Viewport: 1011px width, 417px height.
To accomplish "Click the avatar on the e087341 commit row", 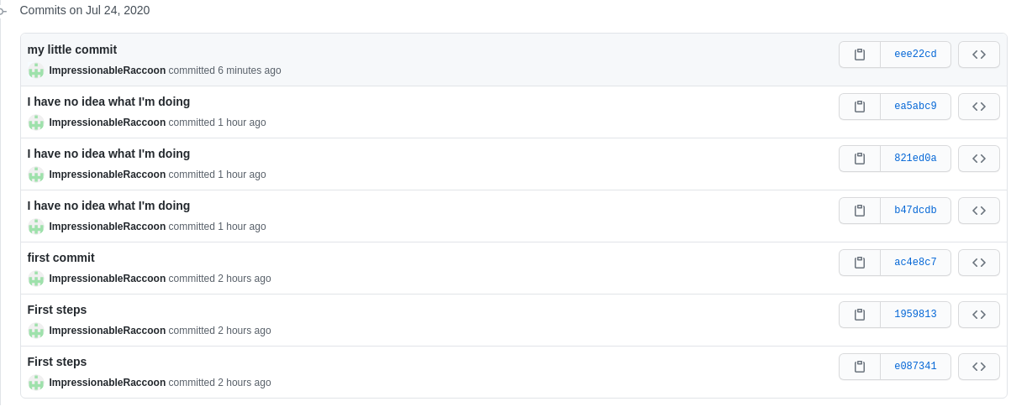I will coord(36,383).
